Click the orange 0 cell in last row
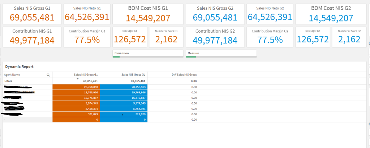This screenshot has height=148, width=370. 76,120
